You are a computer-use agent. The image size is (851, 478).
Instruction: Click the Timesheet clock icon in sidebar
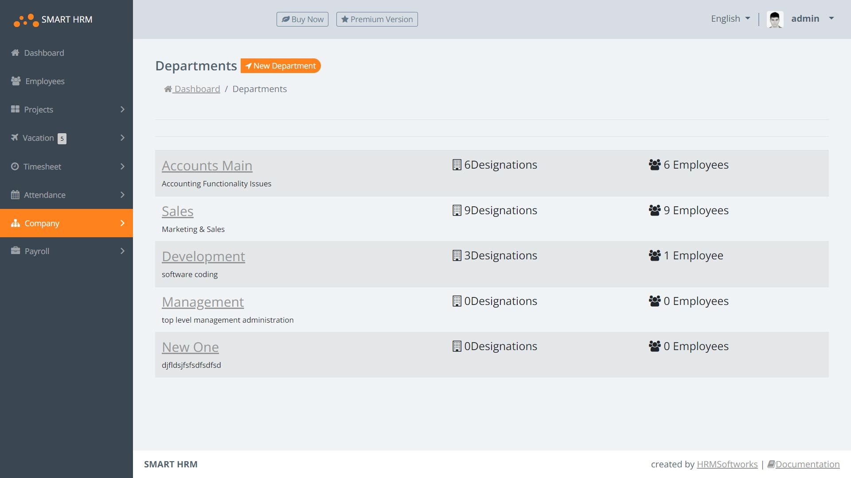[15, 166]
